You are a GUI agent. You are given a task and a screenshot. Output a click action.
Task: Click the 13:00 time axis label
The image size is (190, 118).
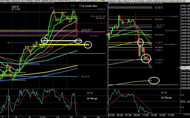pos(154,115)
